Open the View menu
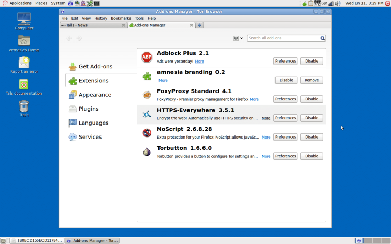 click(86, 18)
